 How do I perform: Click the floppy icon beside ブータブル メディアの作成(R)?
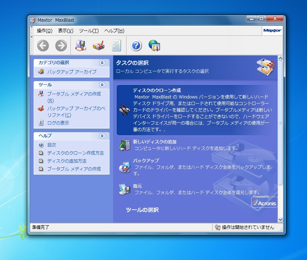tap(41, 94)
